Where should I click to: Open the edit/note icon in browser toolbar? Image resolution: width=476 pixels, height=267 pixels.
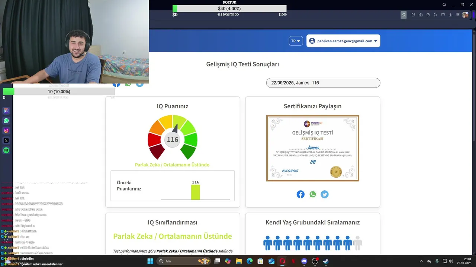(x=413, y=15)
